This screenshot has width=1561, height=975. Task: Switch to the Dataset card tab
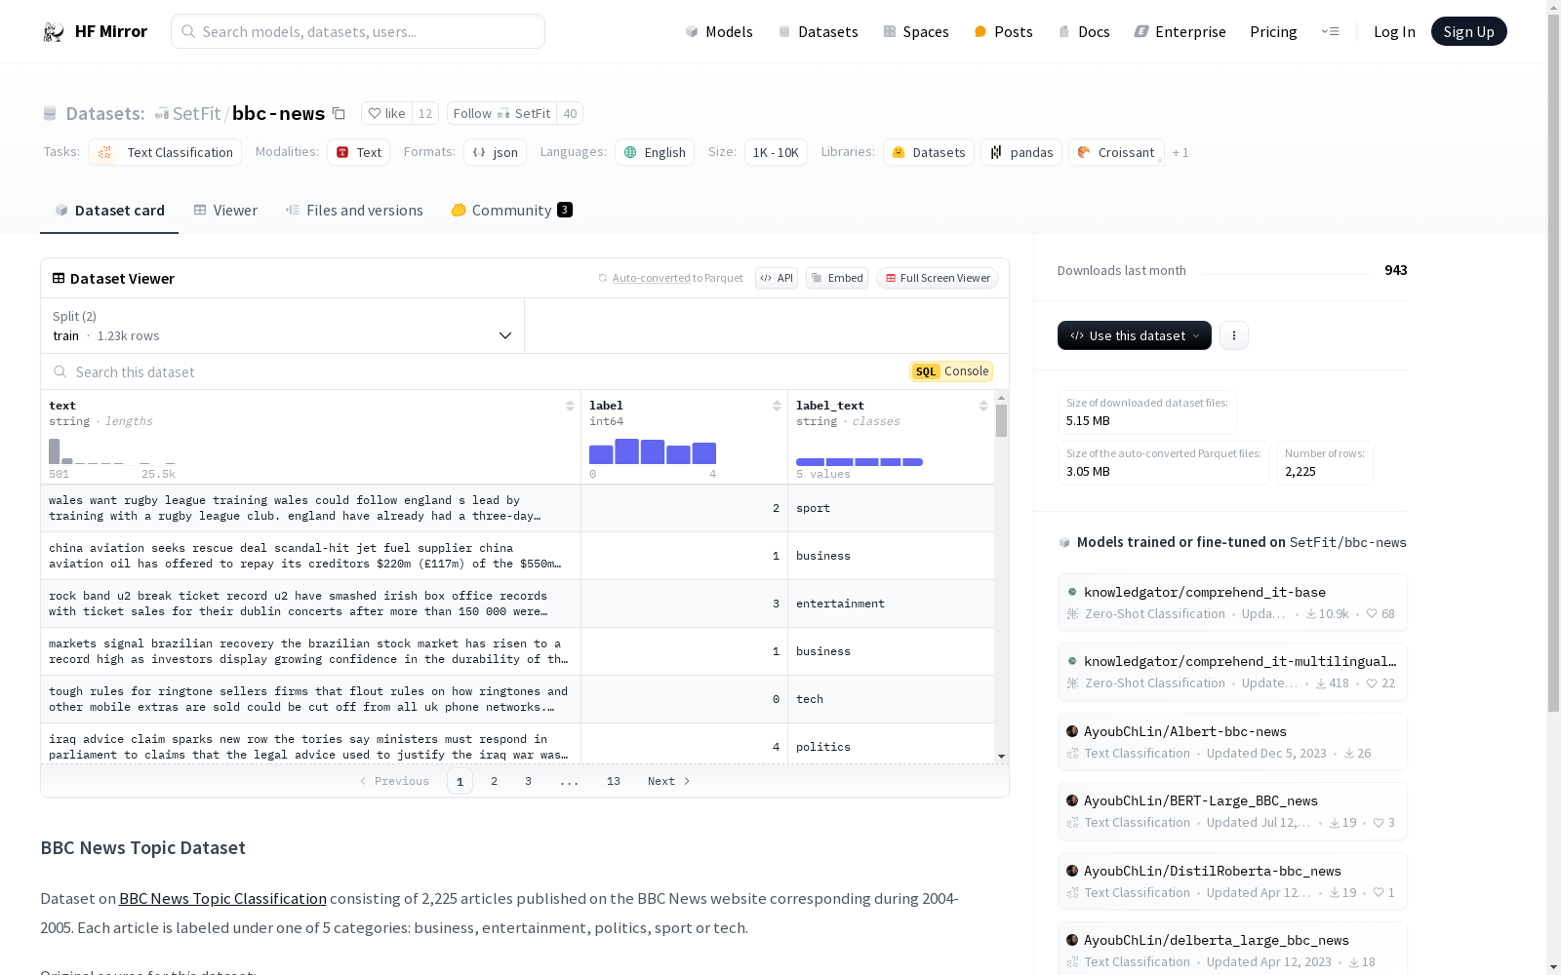pyautogui.click(x=109, y=211)
